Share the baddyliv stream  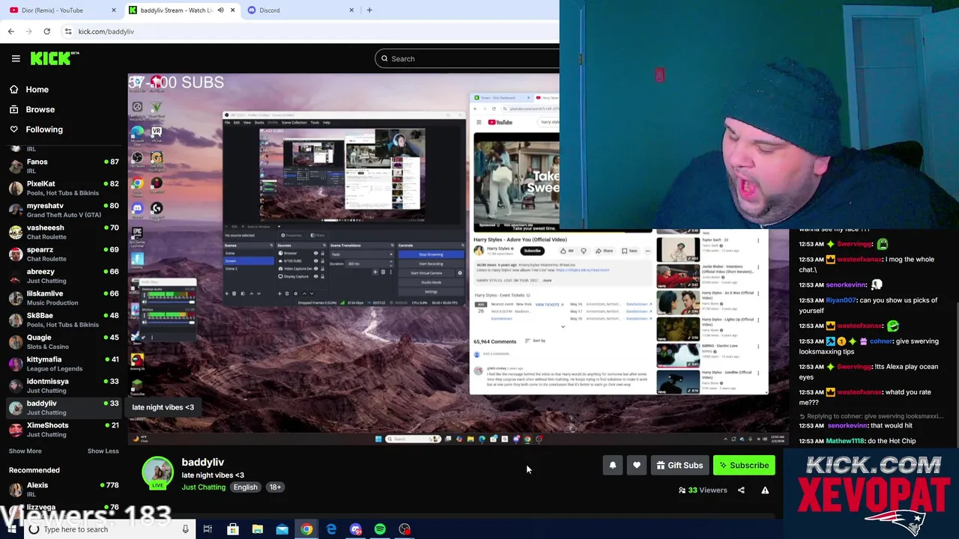[741, 490]
